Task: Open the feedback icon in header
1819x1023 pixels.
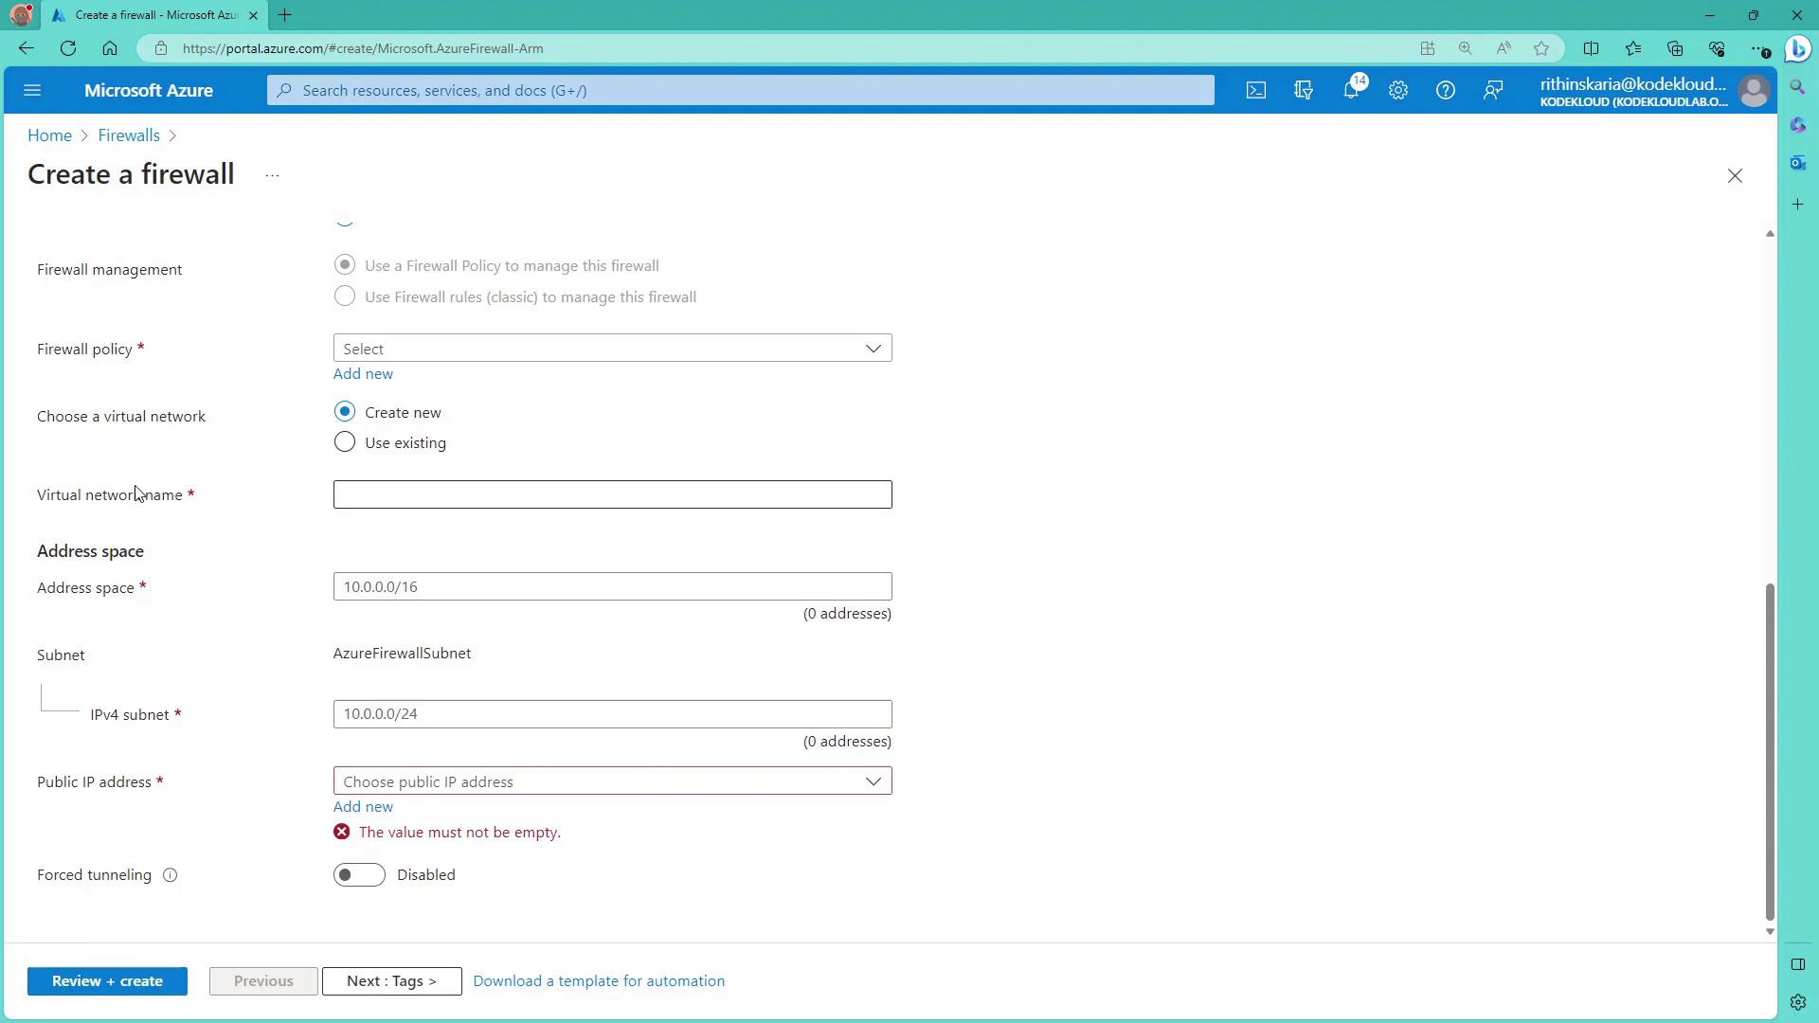Action: (x=1493, y=91)
